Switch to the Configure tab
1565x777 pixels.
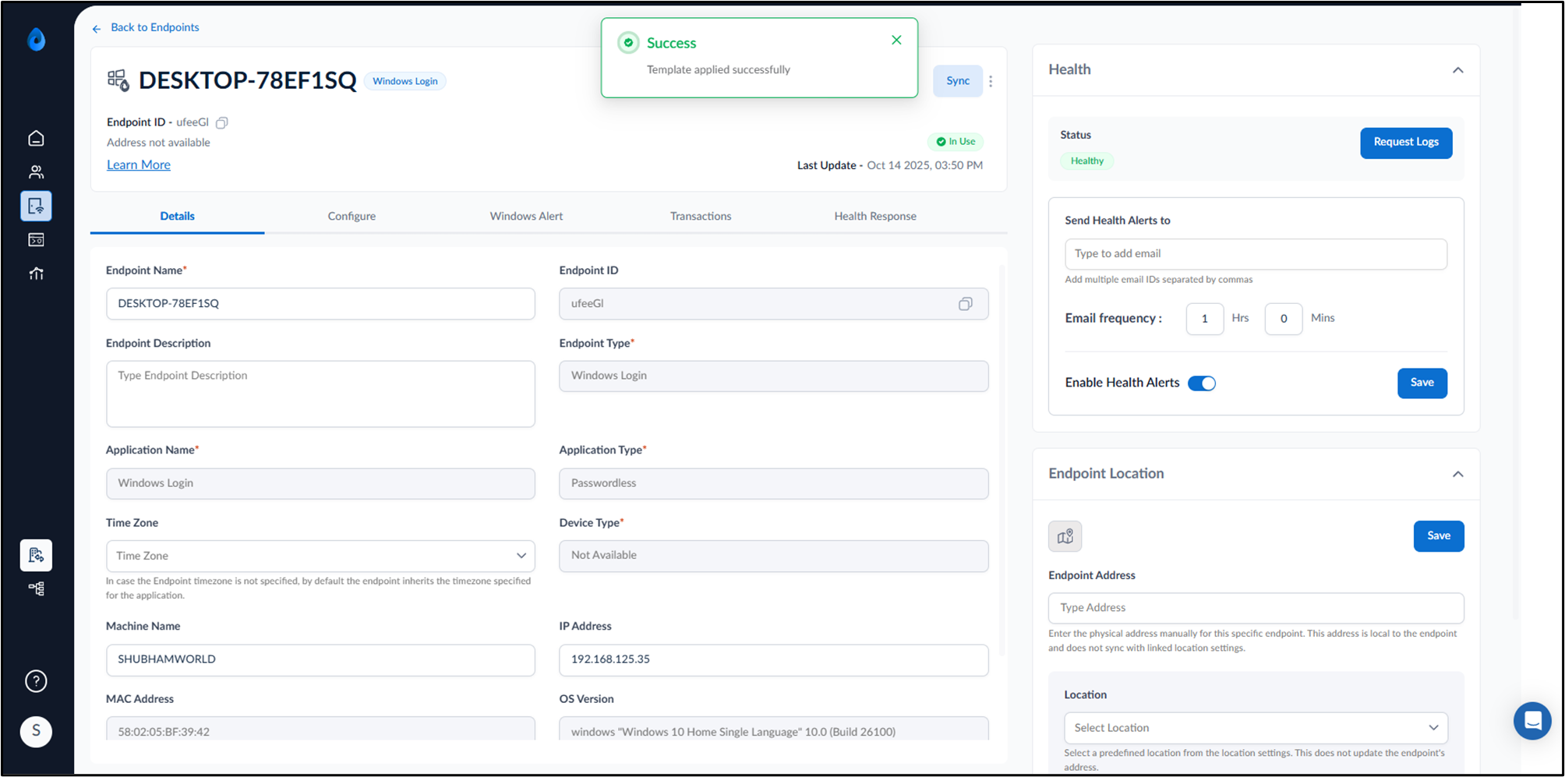click(352, 217)
